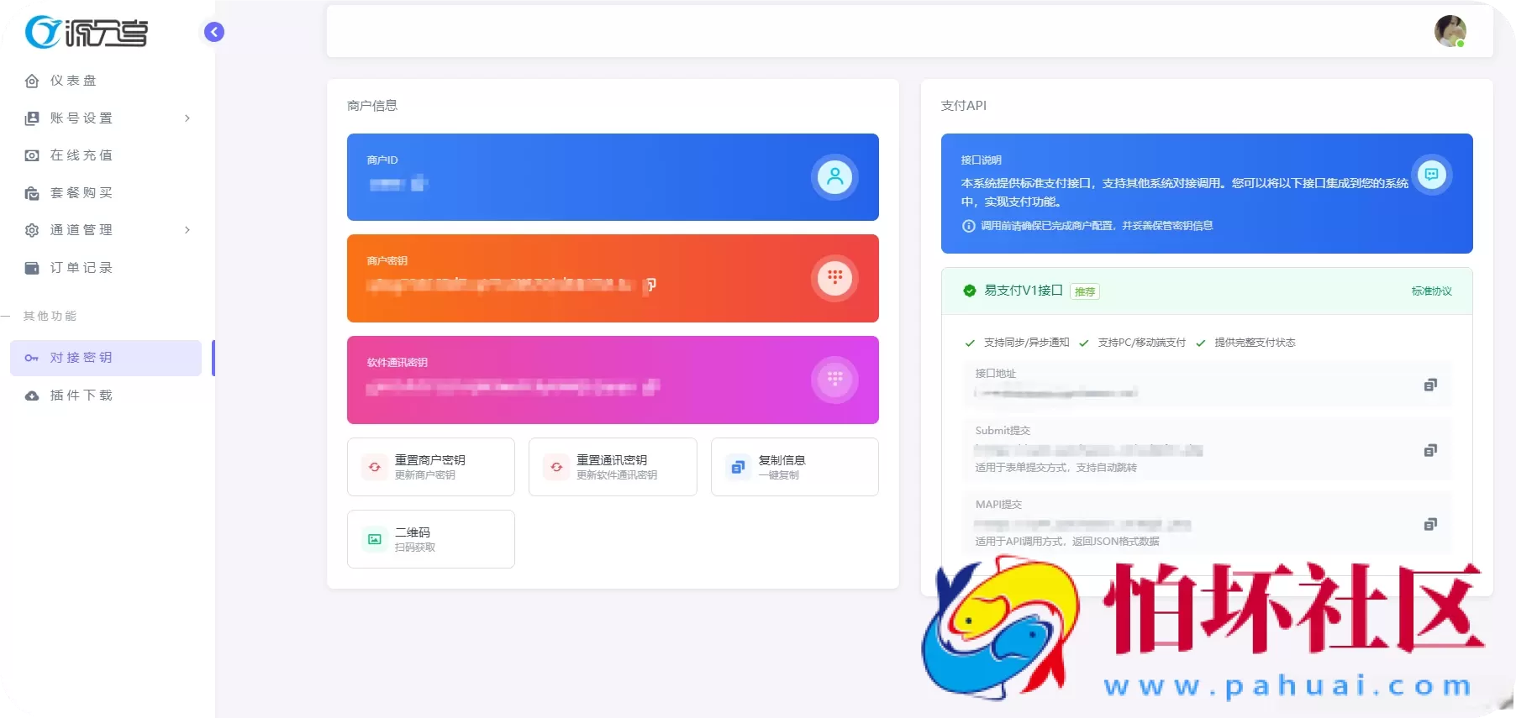Click the 支持PC/移动端支付 text
Image resolution: width=1516 pixels, height=718 pixels.
click(x=1141, y=343)
